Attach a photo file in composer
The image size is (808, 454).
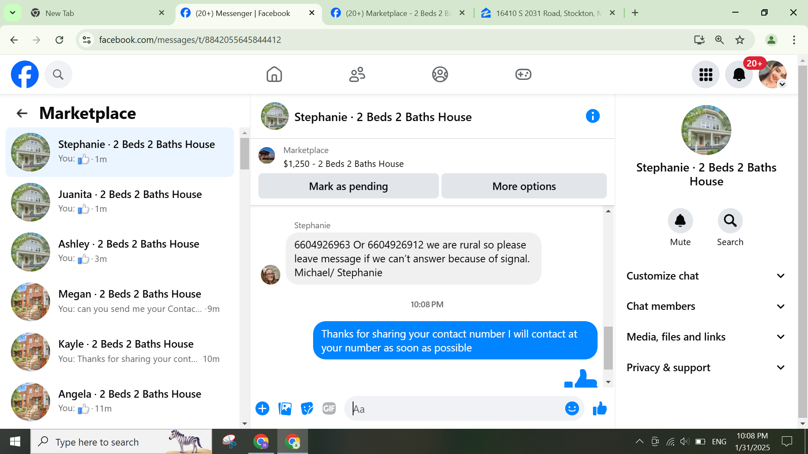[x=285, y=409]
